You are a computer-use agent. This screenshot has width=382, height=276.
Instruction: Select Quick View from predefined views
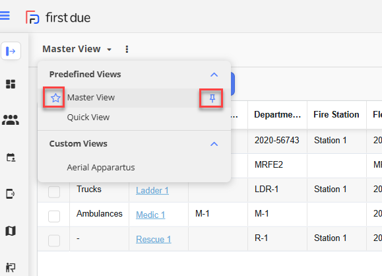tap(88, 118)
